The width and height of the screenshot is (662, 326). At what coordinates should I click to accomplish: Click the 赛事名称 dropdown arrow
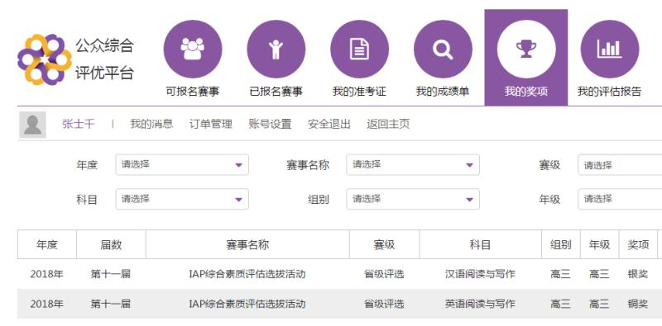click(x=469, y=165)
